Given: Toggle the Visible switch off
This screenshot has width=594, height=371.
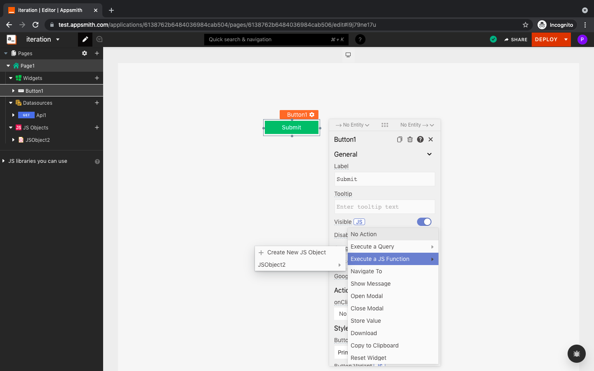Looking at the screenshot, I should pyautogui.click(x=424, y=222).
